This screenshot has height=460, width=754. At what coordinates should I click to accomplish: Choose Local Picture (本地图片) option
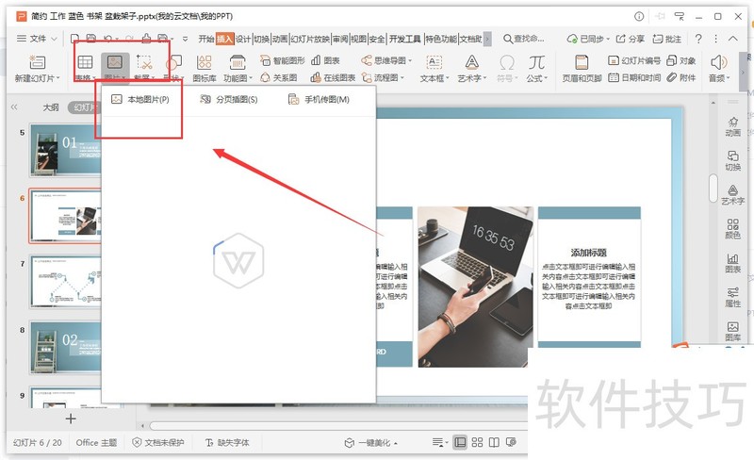140,100
